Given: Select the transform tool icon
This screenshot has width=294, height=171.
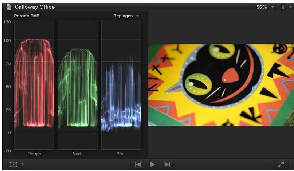Looking at the screenshot, I should (x=13, y=164).
